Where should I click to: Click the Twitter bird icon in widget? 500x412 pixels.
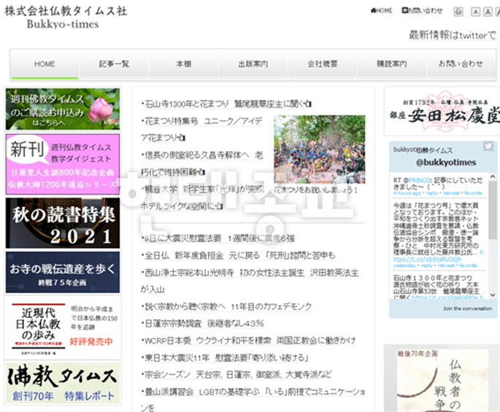pos(488,147)
